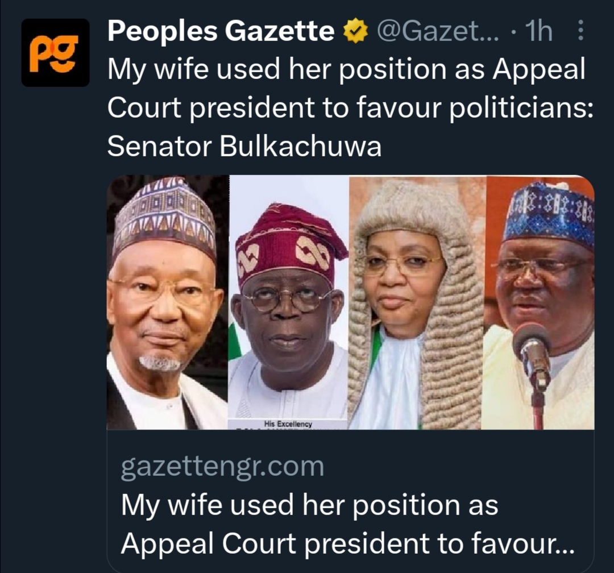
Task: Click "Senator Bulkachuwa" in the tweet text
Action: (x=244, y=147)
